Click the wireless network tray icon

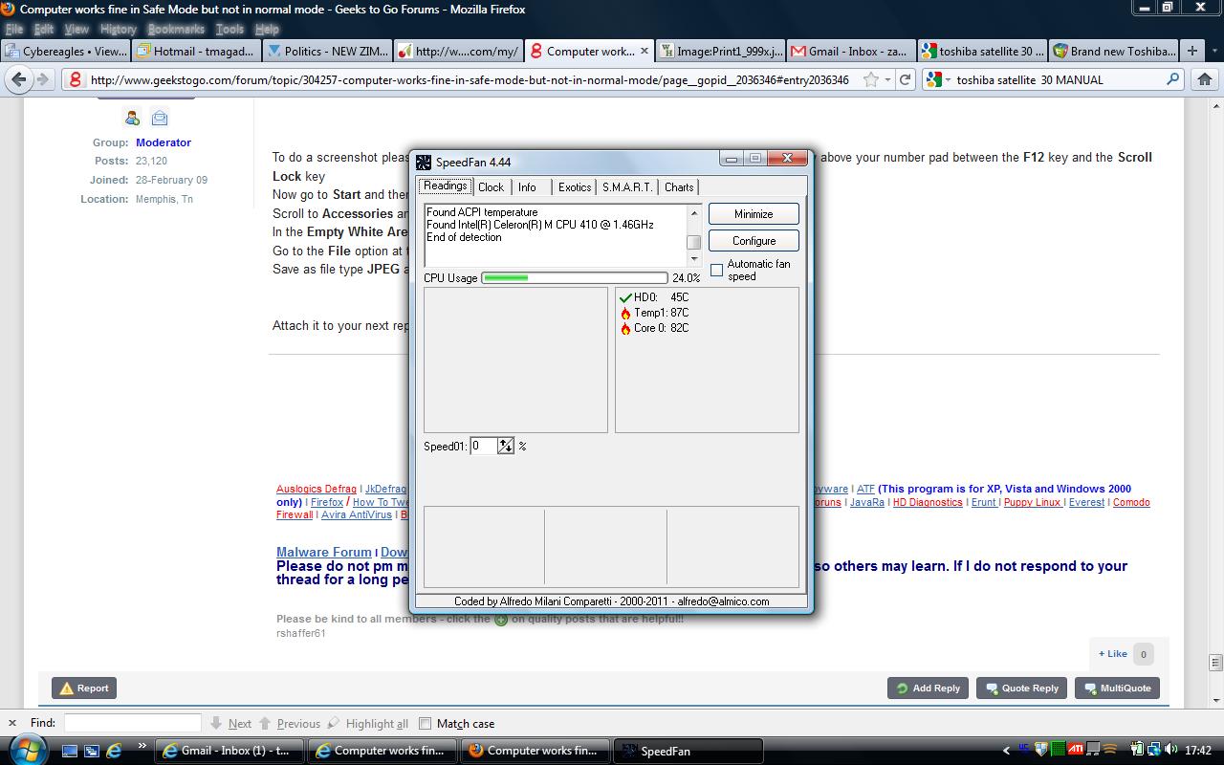[x=1109, y=750]
